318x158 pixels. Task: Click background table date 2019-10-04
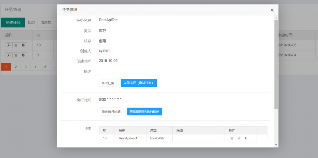(x=287, y=55)
